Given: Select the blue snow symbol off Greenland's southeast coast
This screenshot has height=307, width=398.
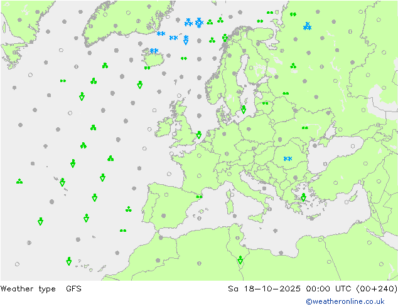Looking at the screenshot, I should tap(161, 33).
